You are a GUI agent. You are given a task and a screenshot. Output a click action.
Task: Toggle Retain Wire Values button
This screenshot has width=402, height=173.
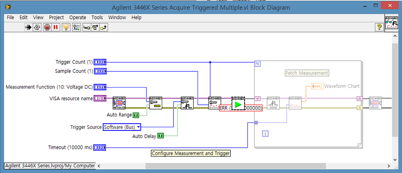point(76,27)
